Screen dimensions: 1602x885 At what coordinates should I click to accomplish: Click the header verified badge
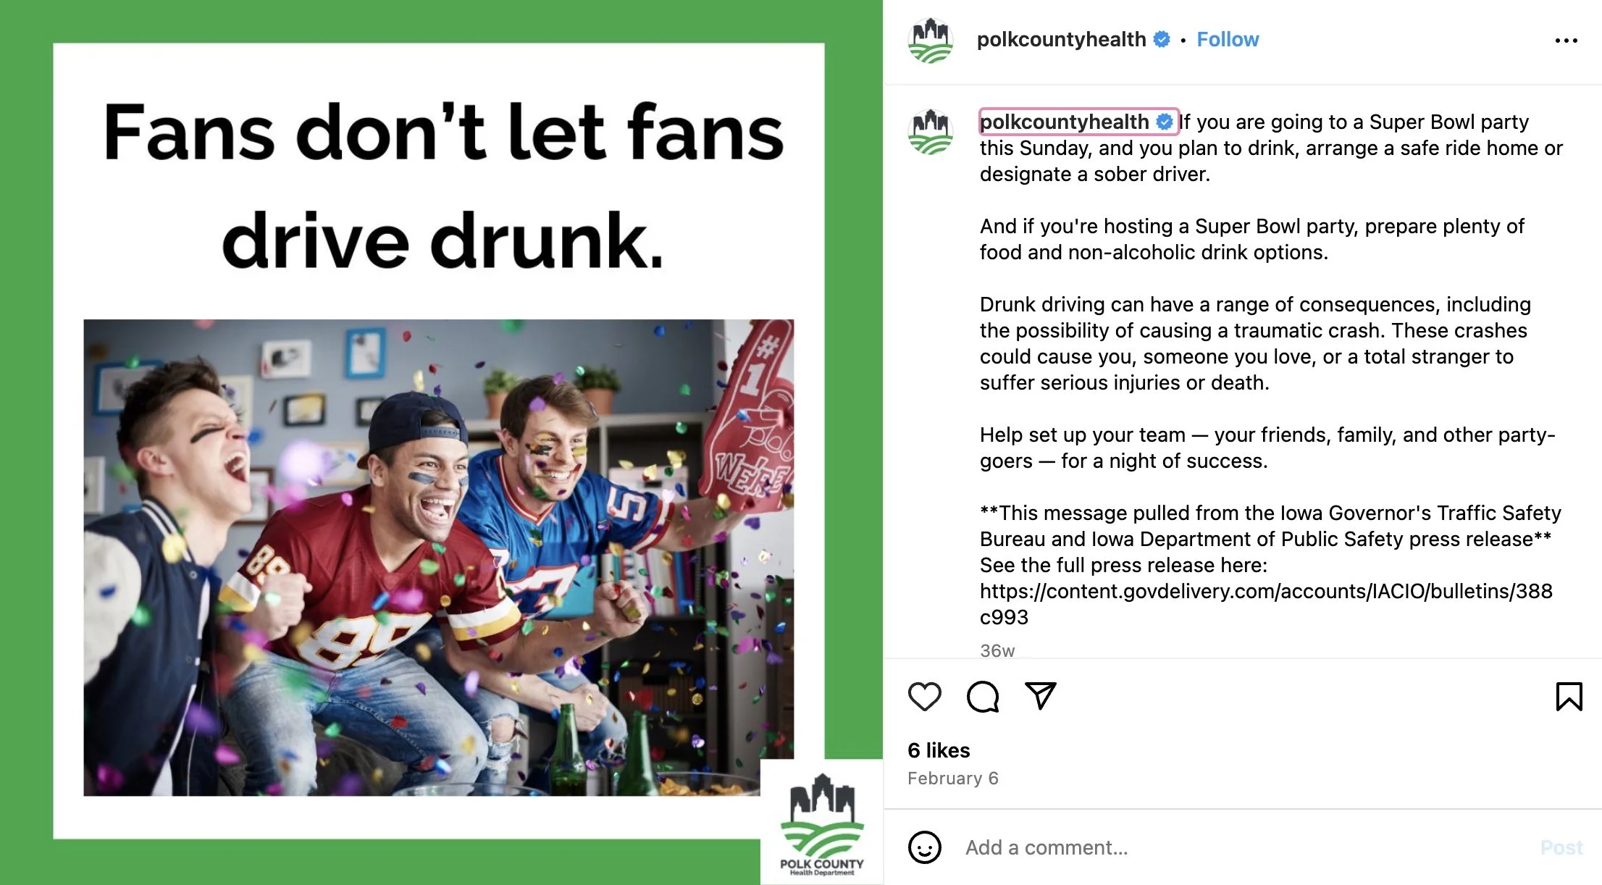pos(1162,39)
